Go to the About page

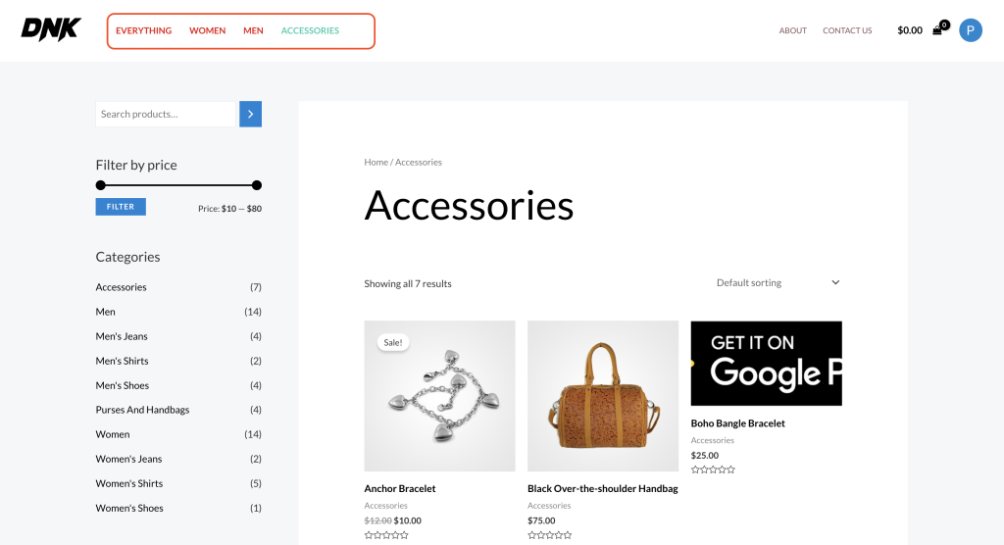(792, 30)
